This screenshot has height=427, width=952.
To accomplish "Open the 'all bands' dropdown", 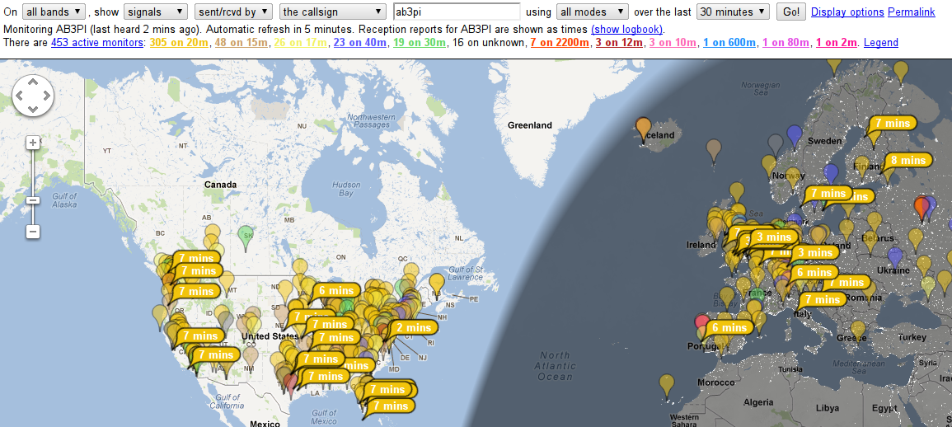I will pyautogui.click(x=54, y=12).
